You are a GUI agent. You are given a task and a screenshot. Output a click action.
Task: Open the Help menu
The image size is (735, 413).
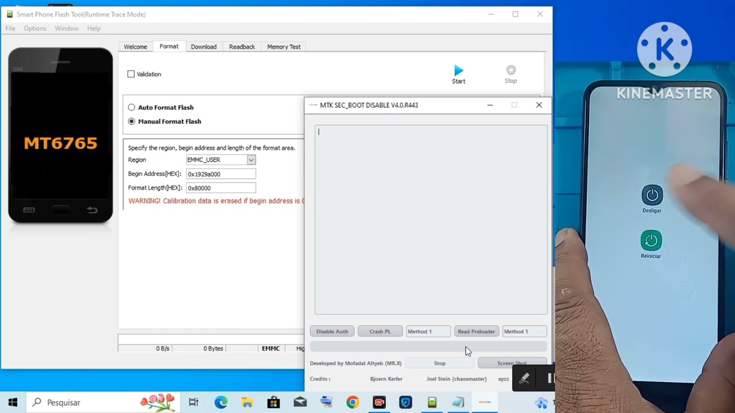click(94, 28)
